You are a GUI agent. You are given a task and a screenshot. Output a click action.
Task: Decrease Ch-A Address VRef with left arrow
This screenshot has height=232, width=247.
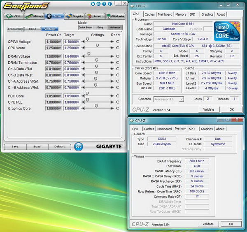coord(83,81)
